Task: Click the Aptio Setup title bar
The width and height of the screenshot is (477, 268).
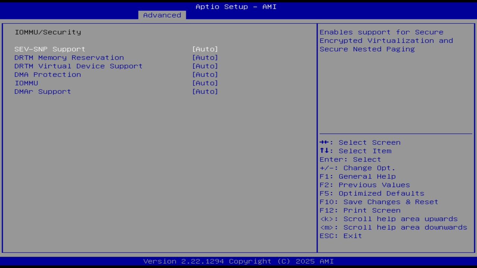Action: click(236, 6)
